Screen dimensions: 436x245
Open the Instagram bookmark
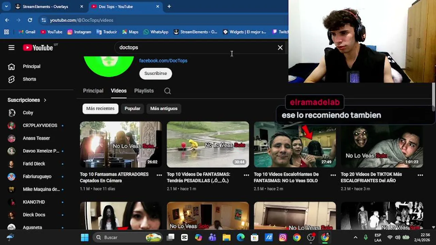79,32
